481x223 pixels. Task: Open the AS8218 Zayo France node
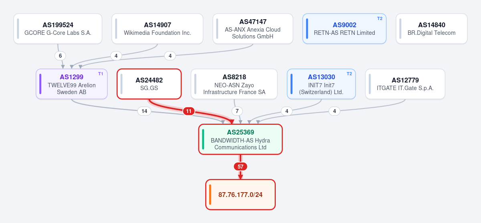pyautogui.click(x=234, y=84)
